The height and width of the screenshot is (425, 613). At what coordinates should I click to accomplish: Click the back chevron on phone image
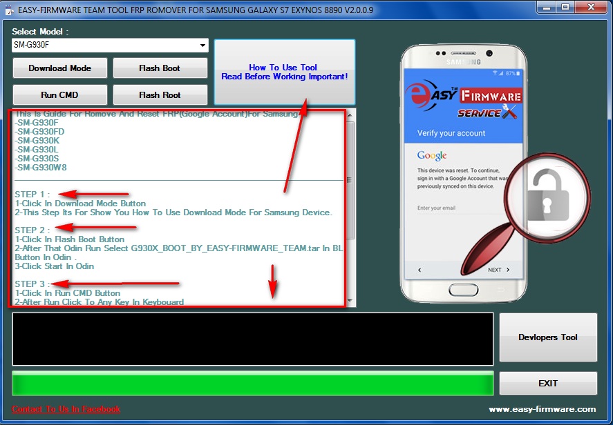tap(419, 270)
